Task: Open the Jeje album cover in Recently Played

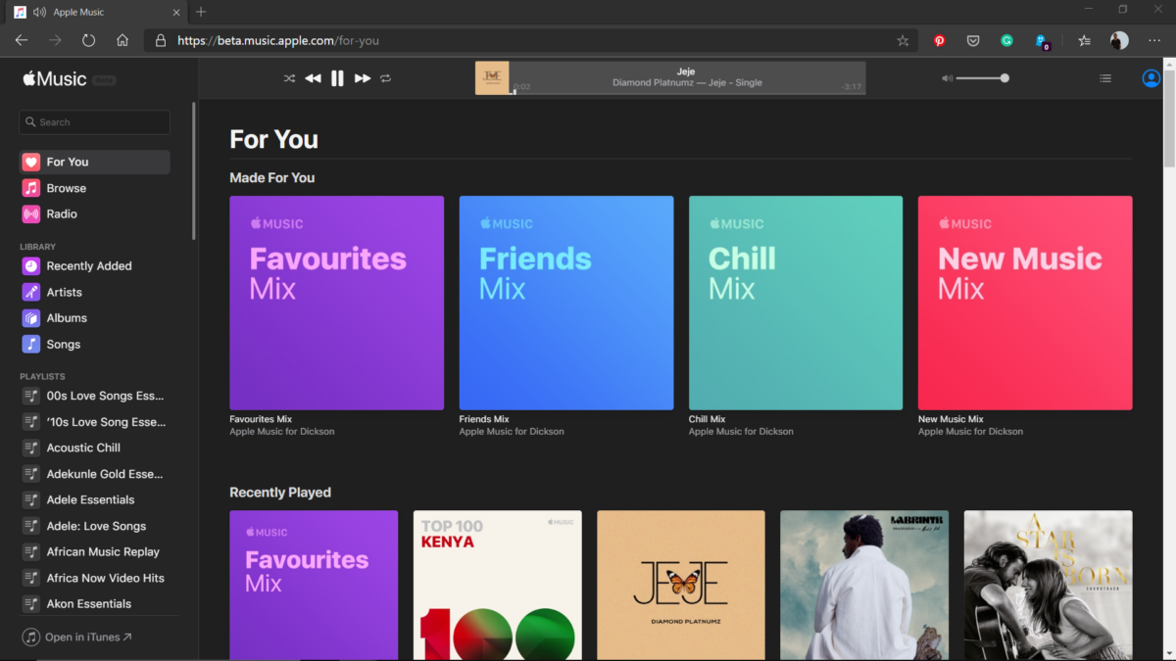Action: point(681,586)
